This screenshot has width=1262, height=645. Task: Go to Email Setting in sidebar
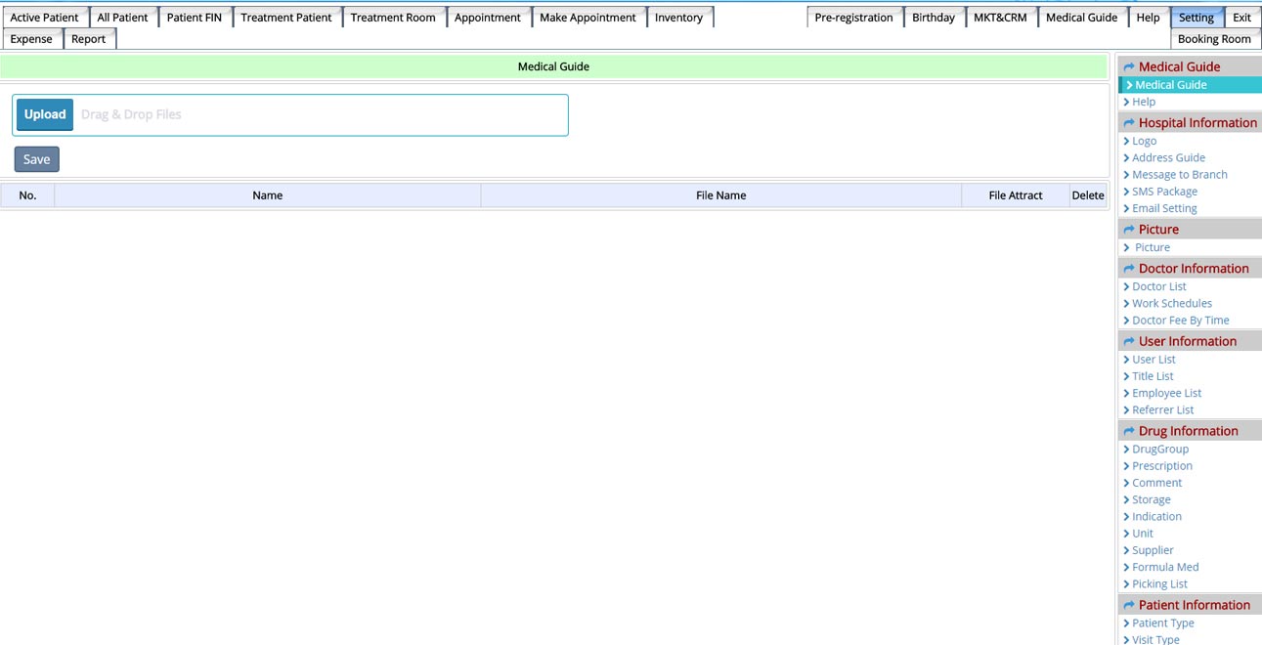click(x=1164, y=208)
